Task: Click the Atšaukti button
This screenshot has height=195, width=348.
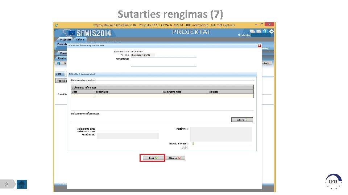Action: (175, 158)
